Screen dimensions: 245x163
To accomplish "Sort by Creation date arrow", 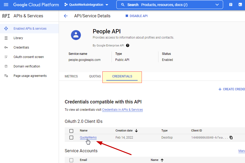I will (x=137, y=131).
